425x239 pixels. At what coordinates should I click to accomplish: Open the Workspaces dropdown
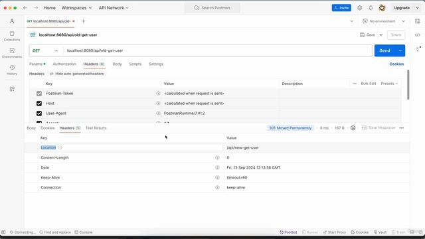click(x=76, y=8)
